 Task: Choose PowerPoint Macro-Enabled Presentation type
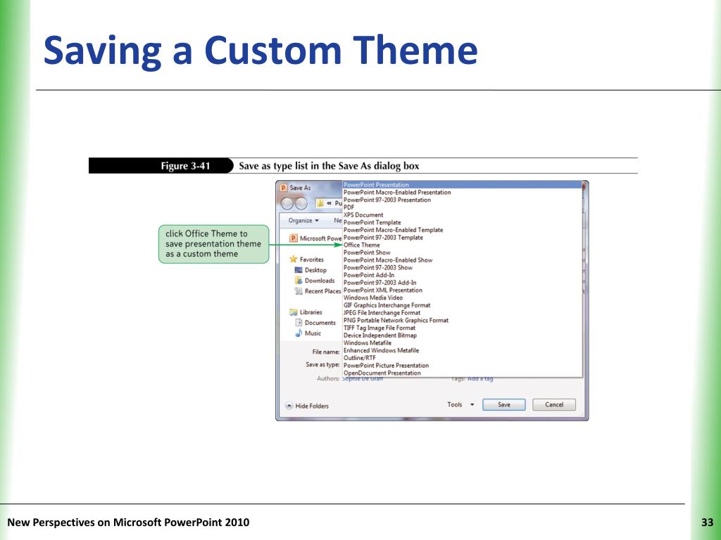pyautogui.click(x=462, y=193)
